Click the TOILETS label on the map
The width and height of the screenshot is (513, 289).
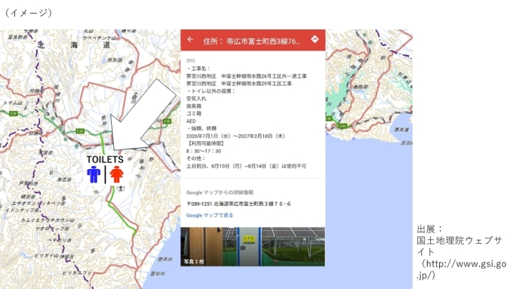point(105,159)
